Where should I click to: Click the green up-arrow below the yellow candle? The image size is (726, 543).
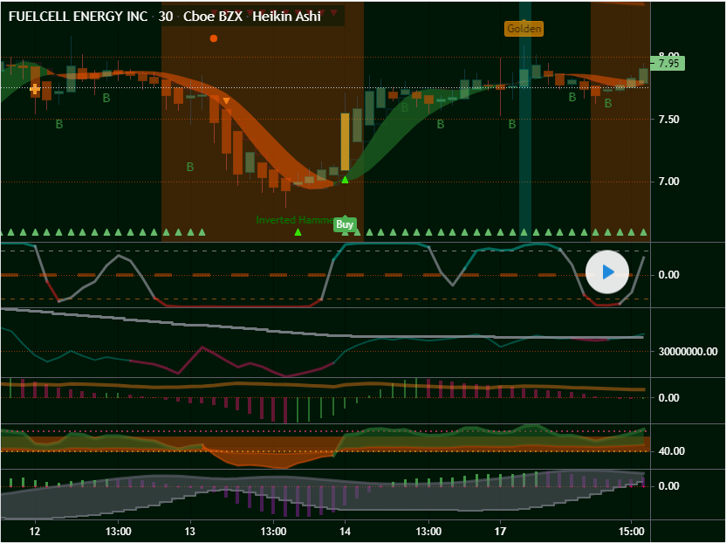345,180
